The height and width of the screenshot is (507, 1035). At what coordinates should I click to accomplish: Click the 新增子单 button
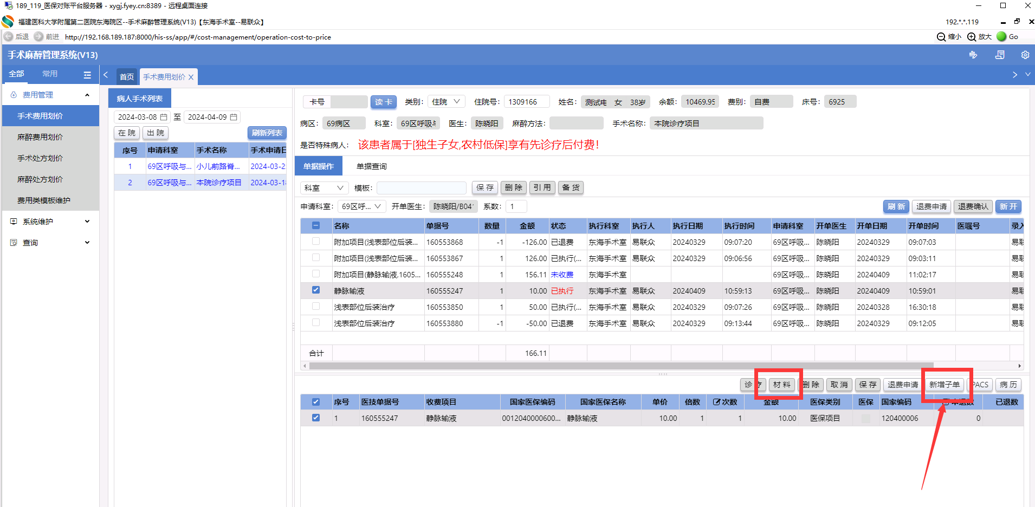(944, 385)
